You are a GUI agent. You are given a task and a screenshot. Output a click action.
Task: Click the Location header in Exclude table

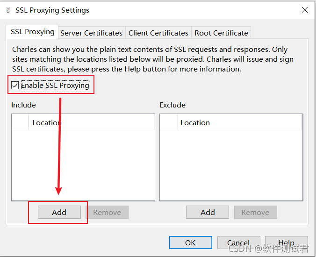(239, 122)
